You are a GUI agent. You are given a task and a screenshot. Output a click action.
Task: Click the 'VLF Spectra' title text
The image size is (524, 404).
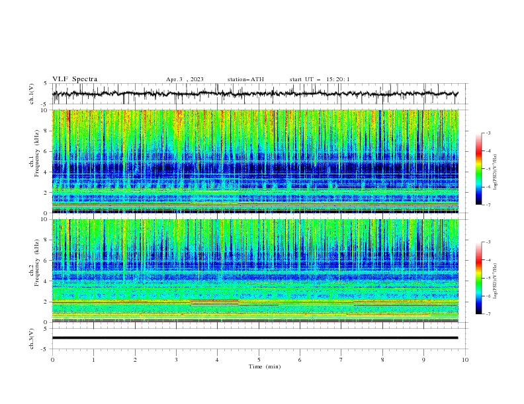[75, 79]
